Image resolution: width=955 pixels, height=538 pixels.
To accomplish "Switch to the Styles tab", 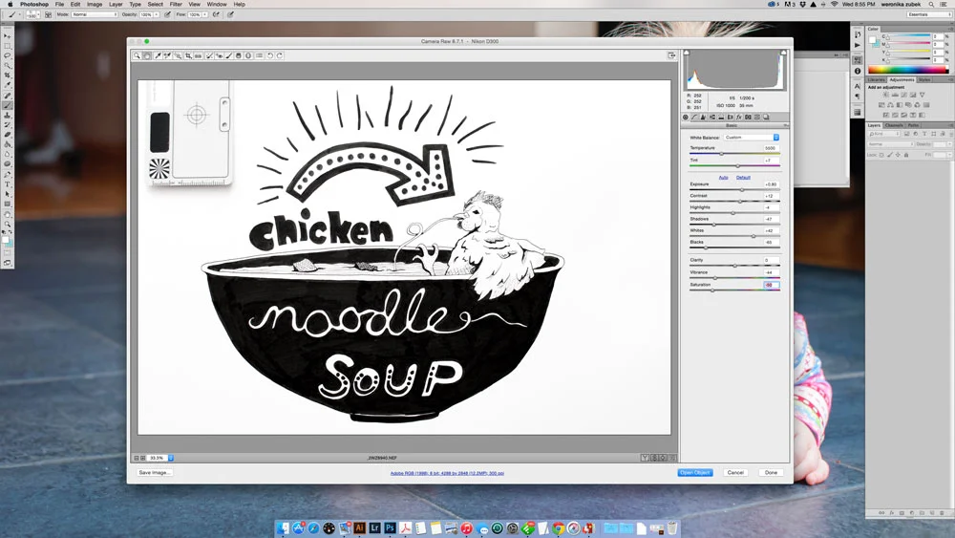I will [924, 80].
